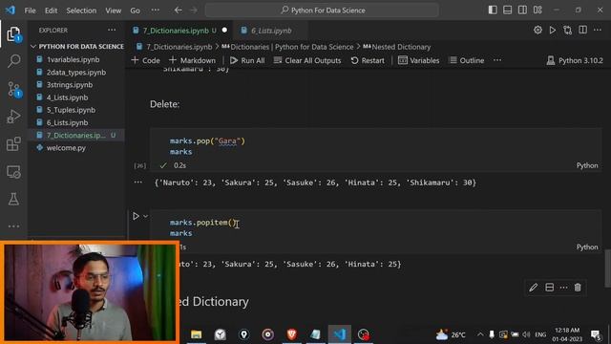This screenshot has height=344, width=611.
Task: Click the Python For Data Science command search
Action: [x=322, y=11]
